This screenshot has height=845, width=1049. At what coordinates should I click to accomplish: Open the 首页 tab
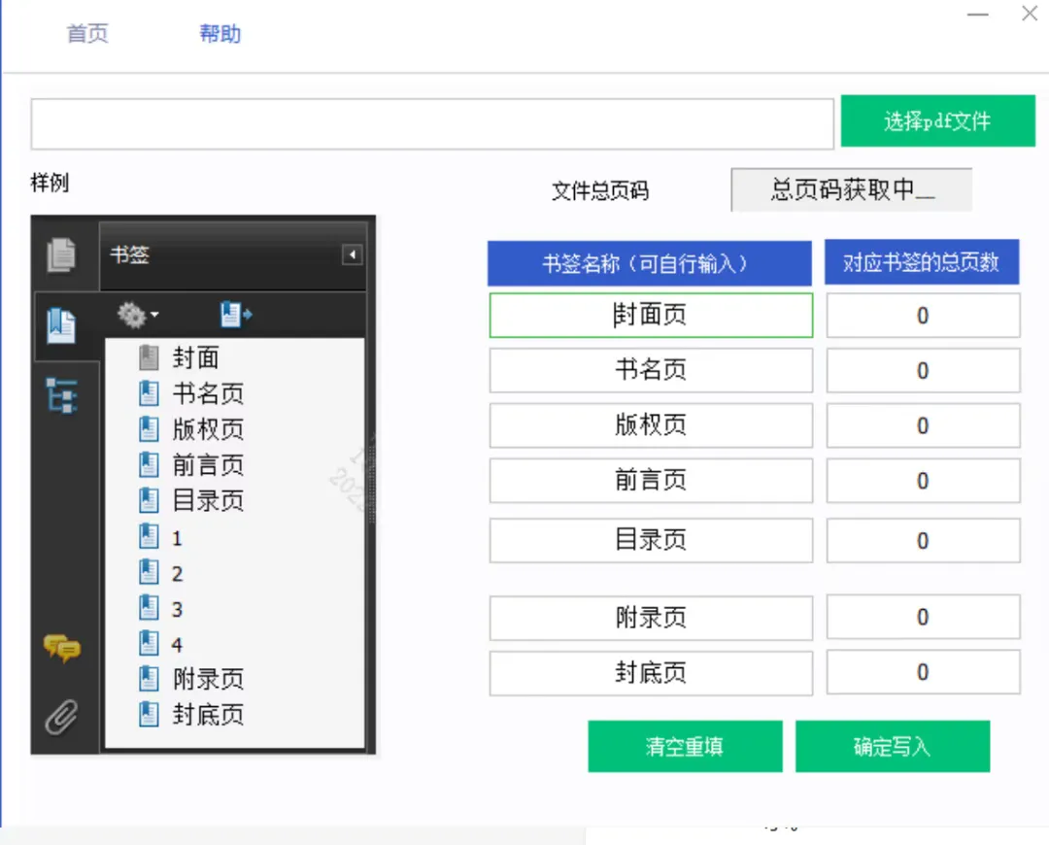click(x=87, y=34)
